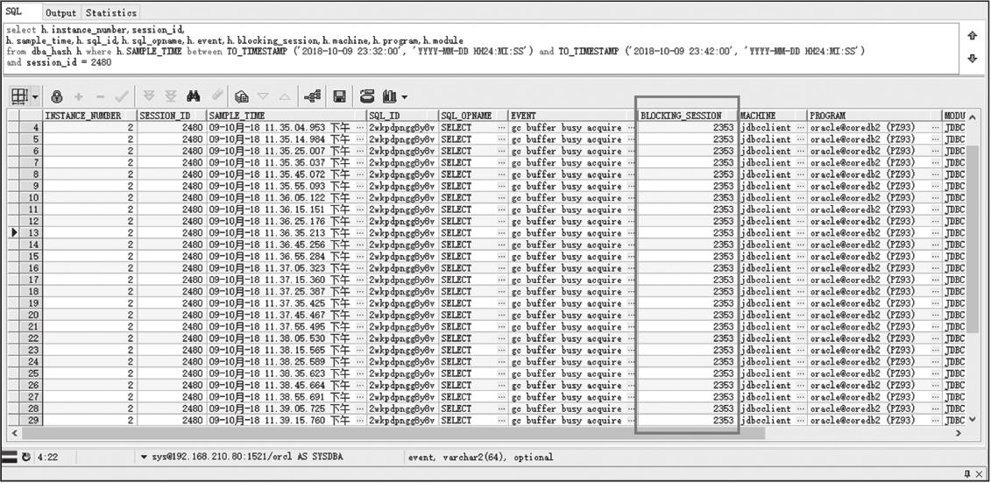Click the BLOCKING_SESSION column header

click(x=682, y=116)
